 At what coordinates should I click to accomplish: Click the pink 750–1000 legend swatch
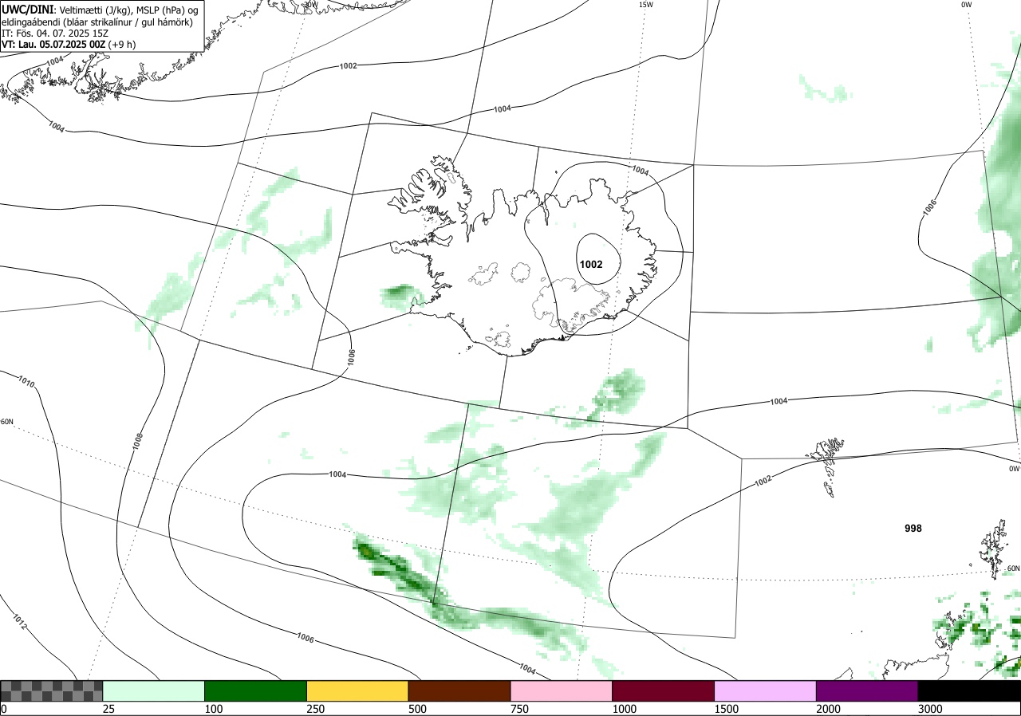[562, 690]
